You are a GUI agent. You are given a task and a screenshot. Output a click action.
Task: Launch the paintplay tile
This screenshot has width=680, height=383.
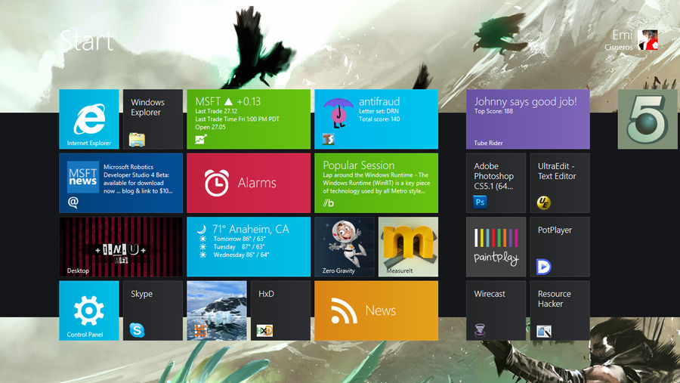click(x=496, y=247)
